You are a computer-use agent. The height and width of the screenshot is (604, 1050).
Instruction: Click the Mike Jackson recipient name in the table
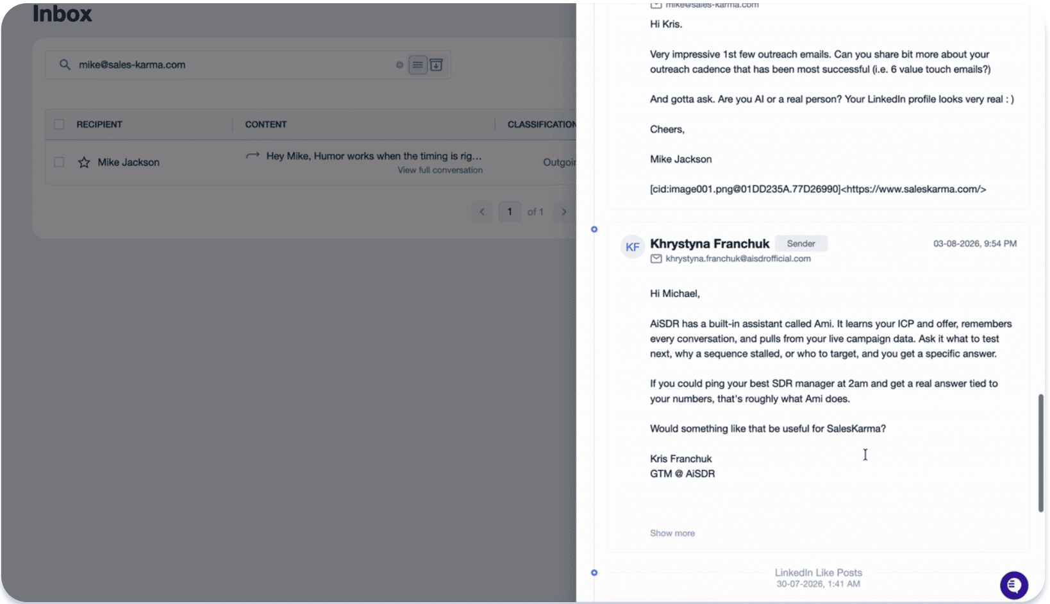click(x=129, y=162)
